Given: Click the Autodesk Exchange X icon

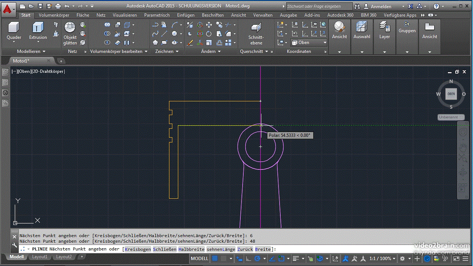Looking at the screenshot, I should pyautogui.click(x=411, y=6).
